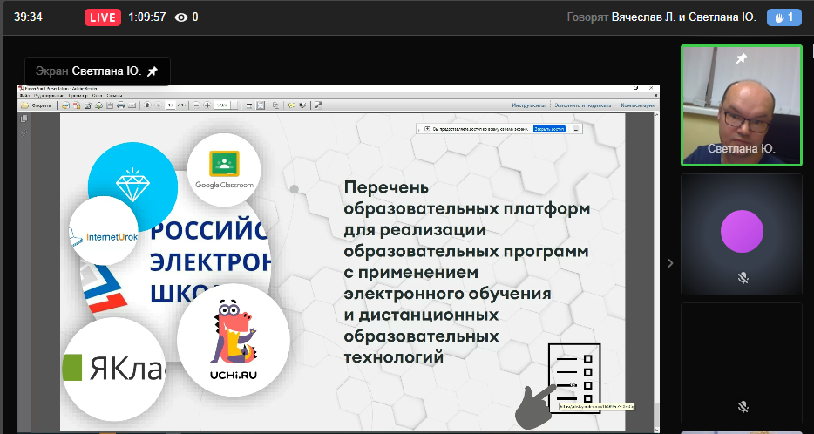Open the Заполнить и подписать pane
Viewport: 814px width, 434px height.
click(x=582, y=105)
